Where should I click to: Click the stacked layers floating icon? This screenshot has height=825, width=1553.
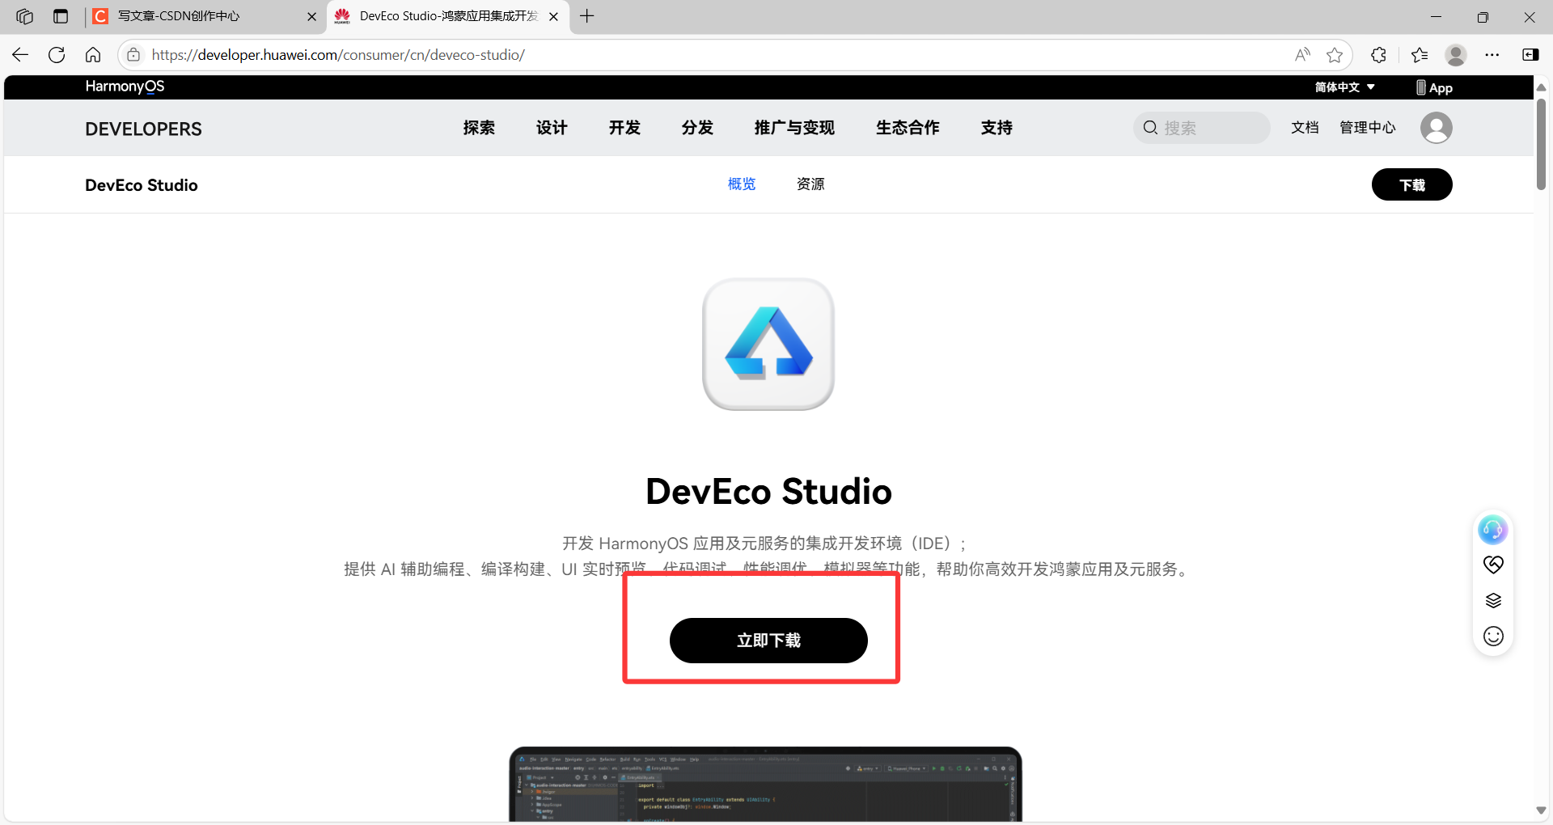pos(1493,600)
